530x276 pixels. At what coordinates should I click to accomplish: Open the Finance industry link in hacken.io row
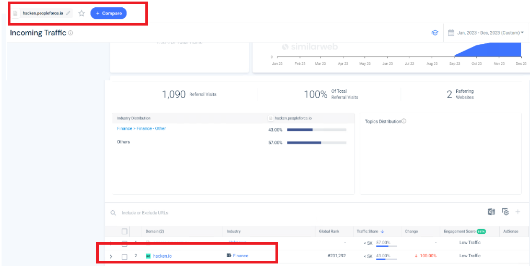(x=240, y=256)
